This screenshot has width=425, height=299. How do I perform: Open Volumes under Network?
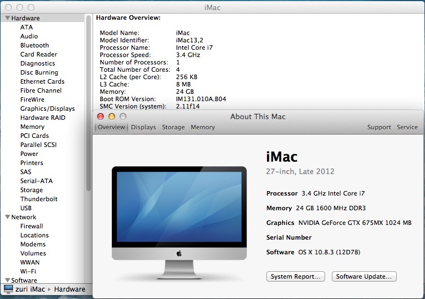[x=33, y=253]
